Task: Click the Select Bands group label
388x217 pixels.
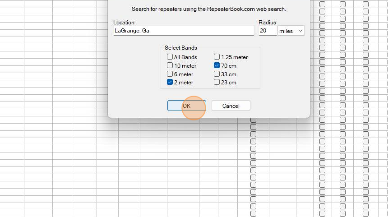Action: 181,48
